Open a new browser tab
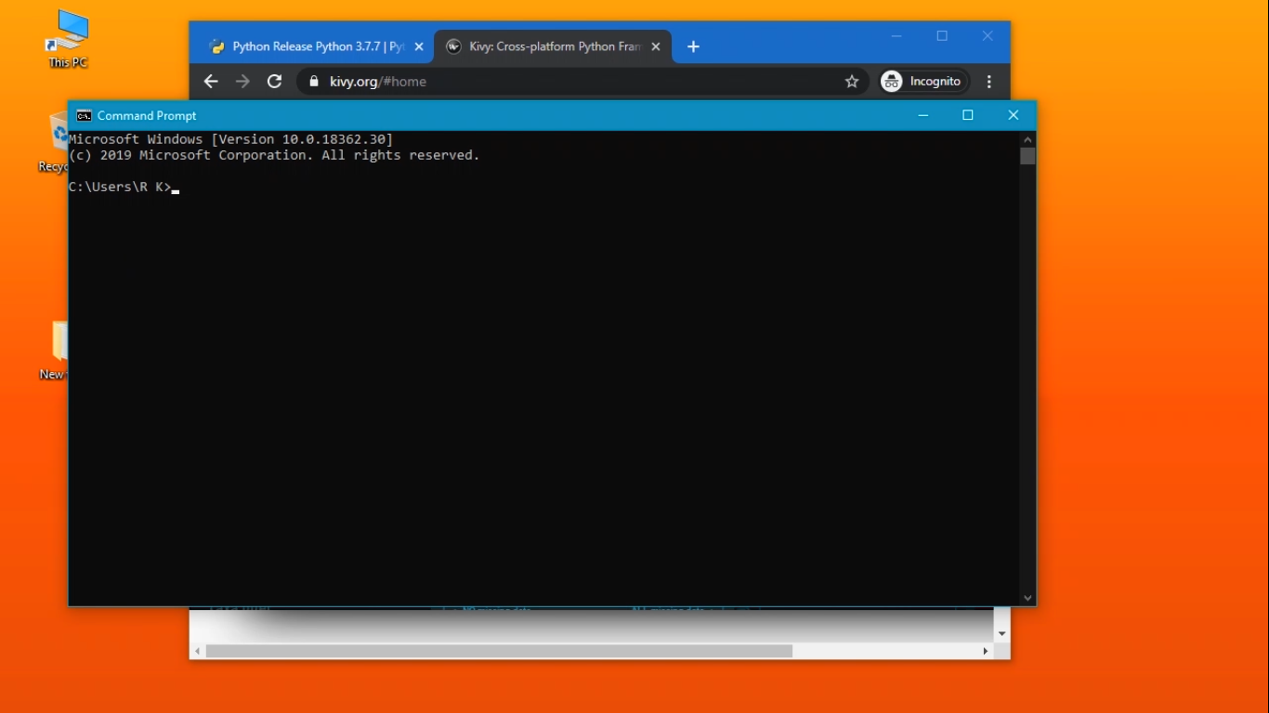The height and width of the screenshot is (713, 1269). coord(693,46)
